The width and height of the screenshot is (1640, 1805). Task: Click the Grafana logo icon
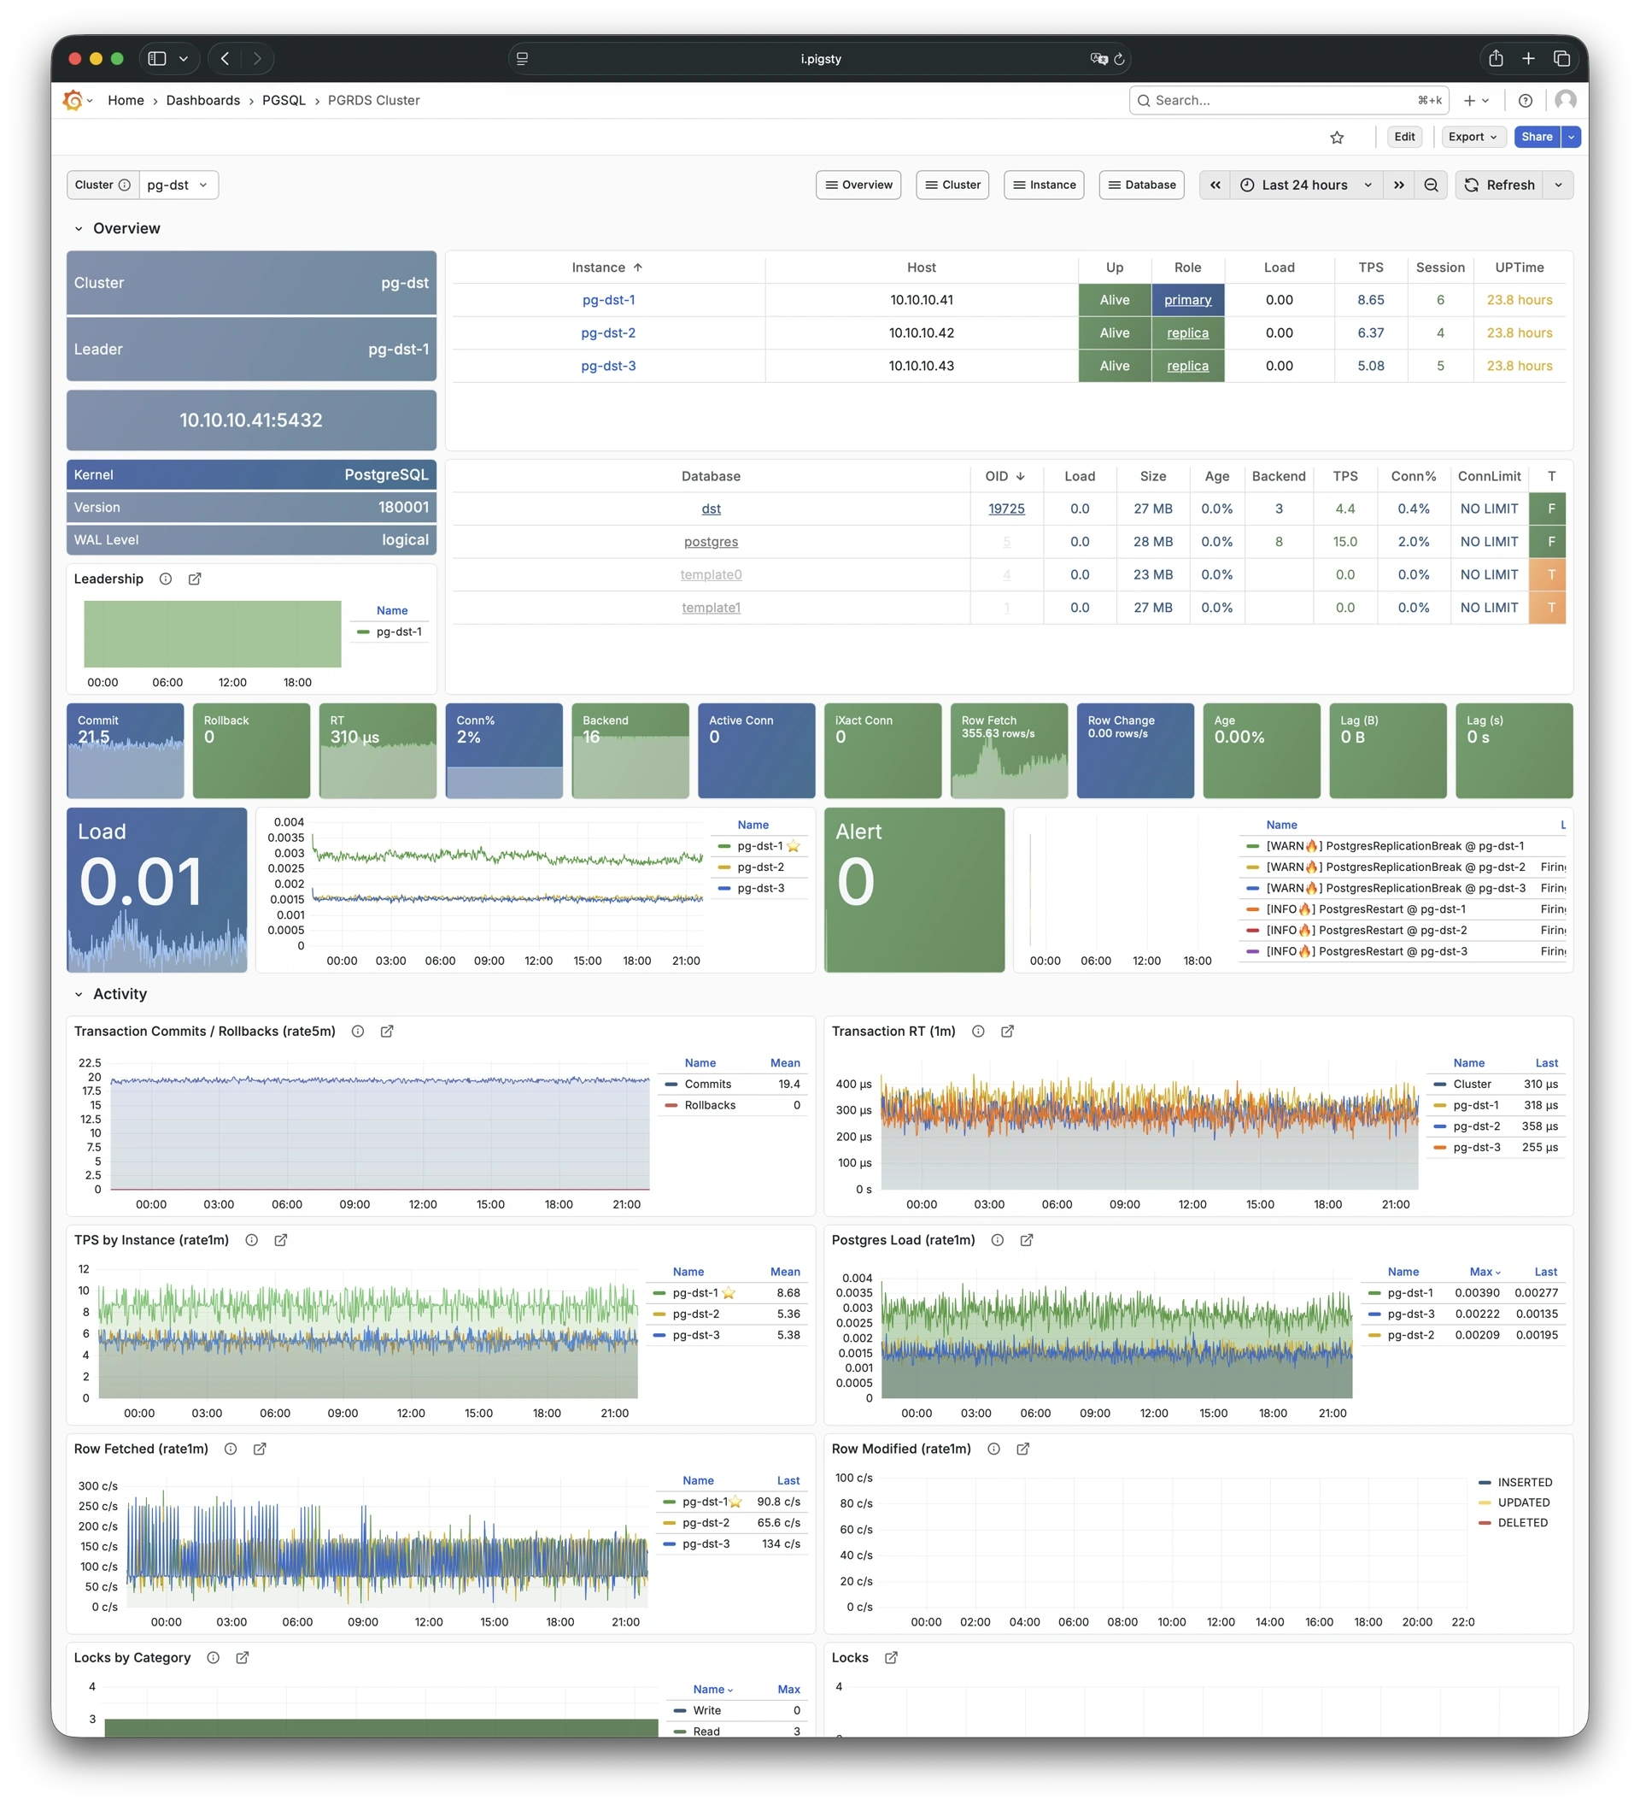73,100
